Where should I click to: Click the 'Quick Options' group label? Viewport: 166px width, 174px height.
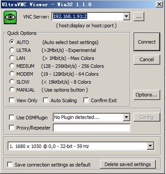click(x=22, y=33)
